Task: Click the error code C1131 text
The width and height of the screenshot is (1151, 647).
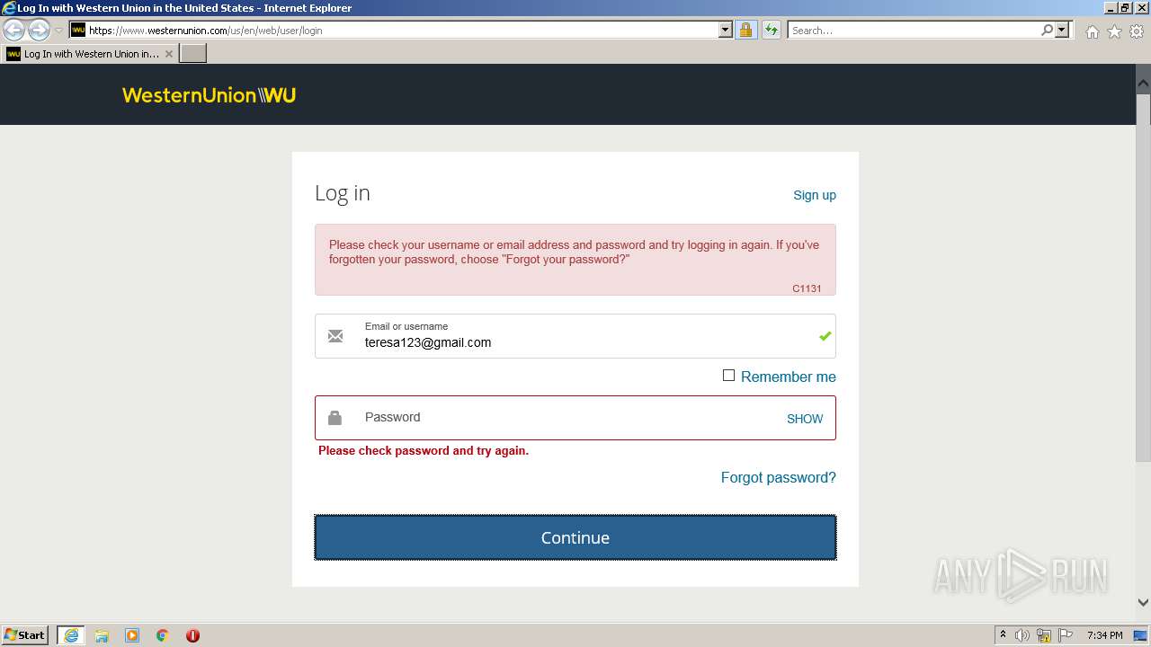Action: 807,288
